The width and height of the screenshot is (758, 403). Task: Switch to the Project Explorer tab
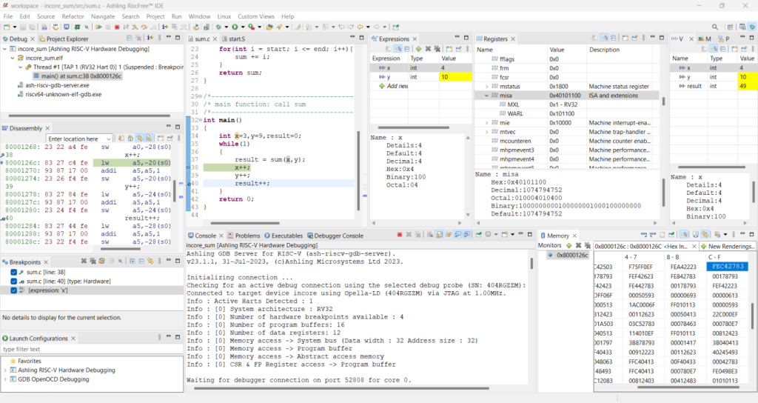click(x=64, y=39)
